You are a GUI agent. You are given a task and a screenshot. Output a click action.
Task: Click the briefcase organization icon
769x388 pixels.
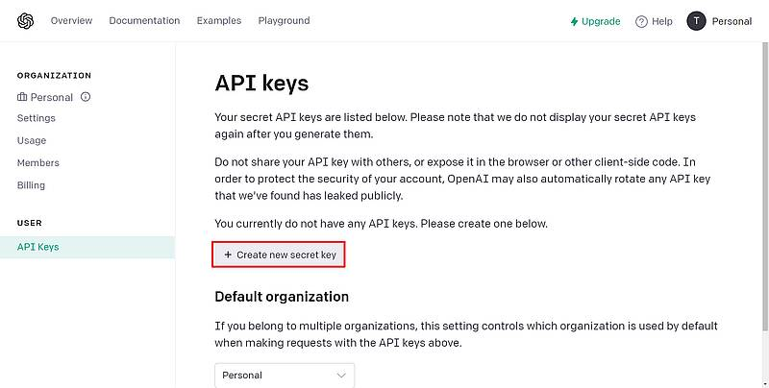tap(22, 97)
